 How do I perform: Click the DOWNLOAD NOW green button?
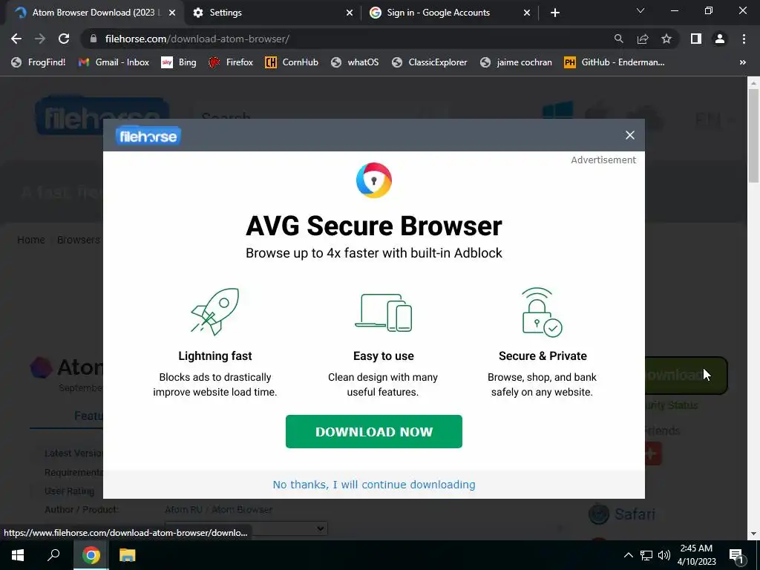374,431
